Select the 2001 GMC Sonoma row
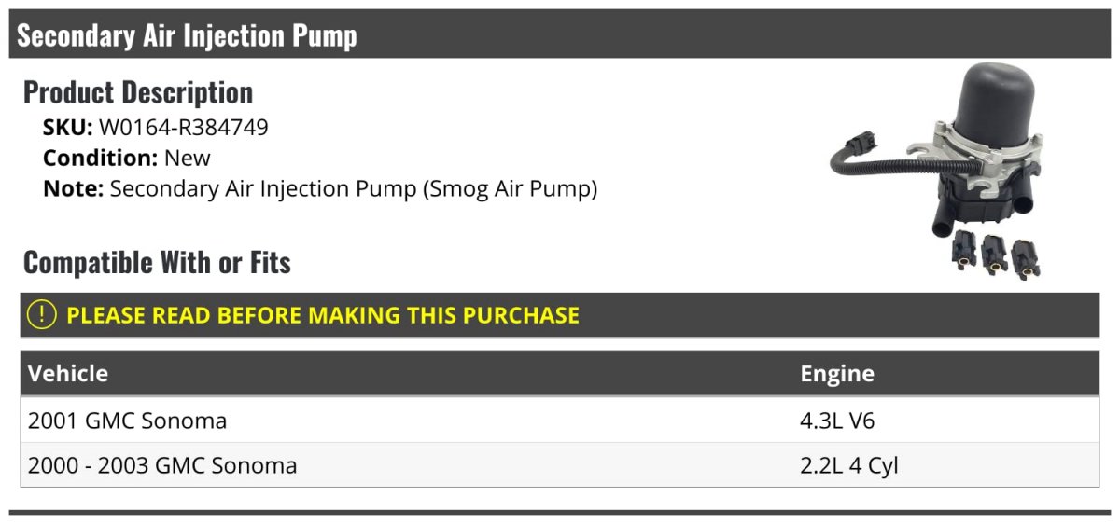Viewport: 1120px width, 524px height. [128, 421]
